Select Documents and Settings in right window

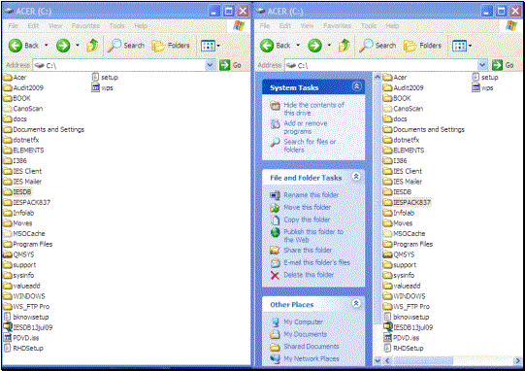424,130
